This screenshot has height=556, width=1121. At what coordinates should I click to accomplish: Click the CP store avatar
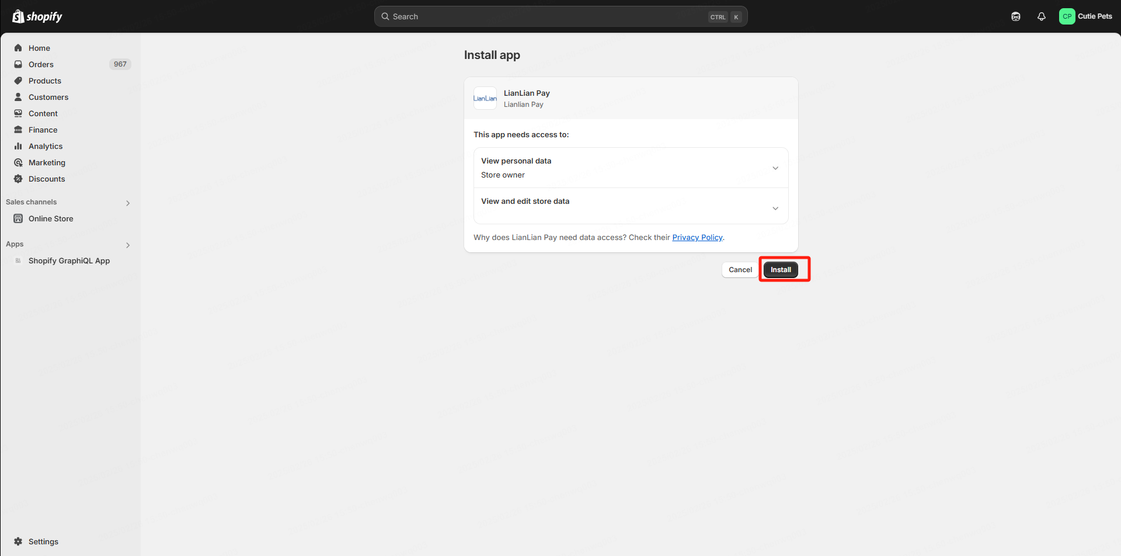point(1067,16)
